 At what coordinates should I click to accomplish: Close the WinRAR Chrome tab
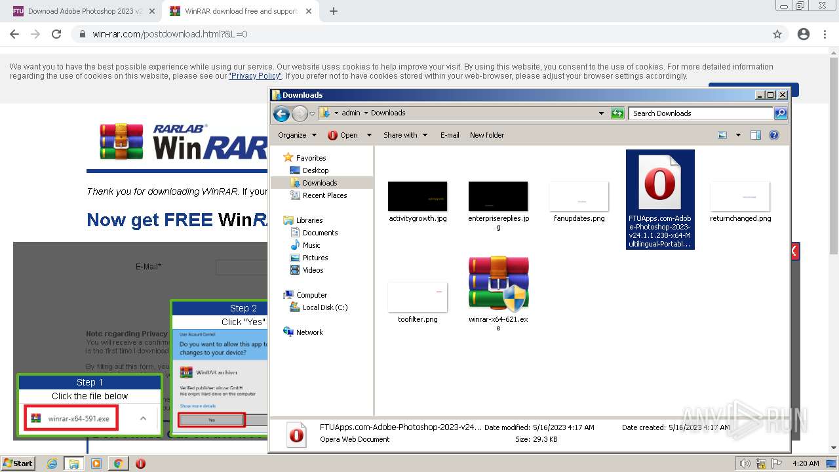click(307, 11)
